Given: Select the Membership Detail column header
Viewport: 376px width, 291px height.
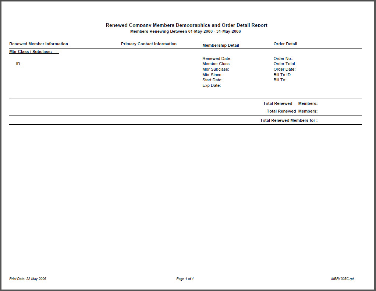Looking at the screenshot, I should click(x=220, y=45).
